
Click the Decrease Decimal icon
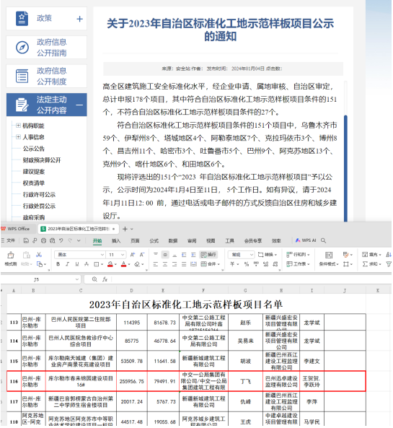pyautogui.click(x=275, y=264)
